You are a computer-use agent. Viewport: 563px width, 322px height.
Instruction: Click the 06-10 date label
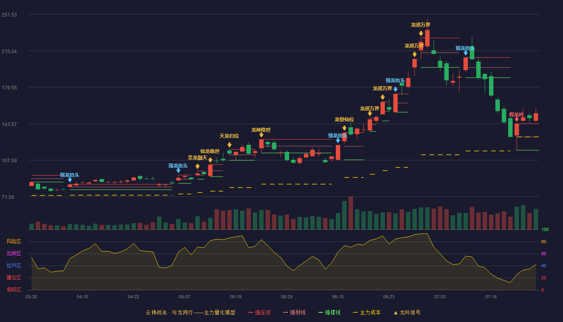[338, 297]
